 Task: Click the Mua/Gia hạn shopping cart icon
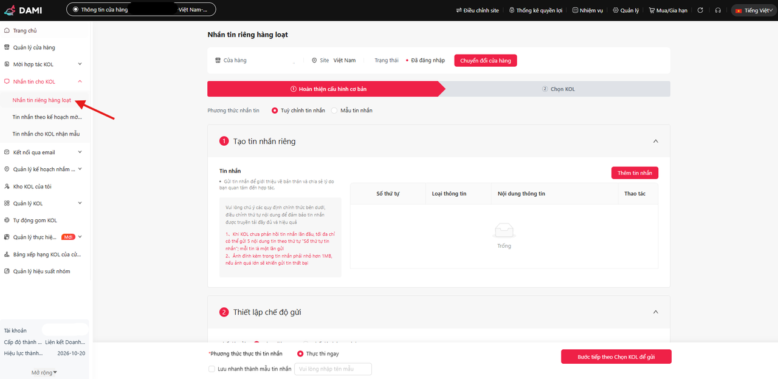652,10
